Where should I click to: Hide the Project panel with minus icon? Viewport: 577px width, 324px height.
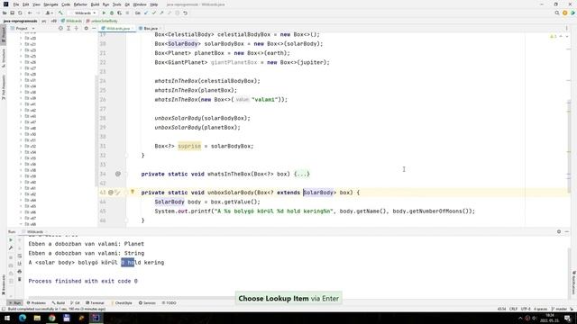(94, 28)
